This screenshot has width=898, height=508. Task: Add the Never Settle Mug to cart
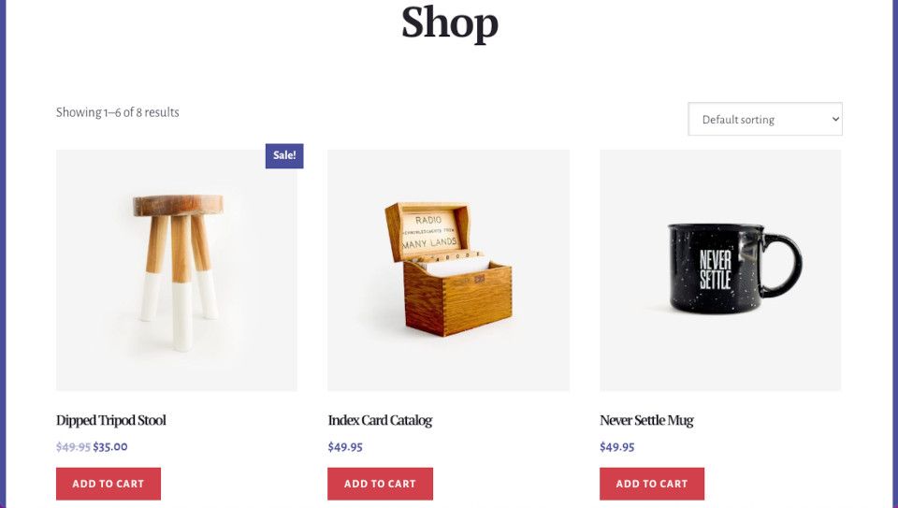click(652, 484)
